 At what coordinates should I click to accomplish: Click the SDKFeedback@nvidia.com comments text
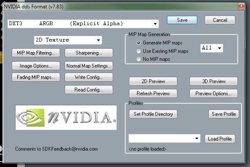(x=56, y=149)
